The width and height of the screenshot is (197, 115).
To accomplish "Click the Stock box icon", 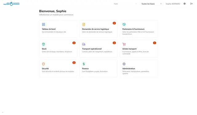I will coord(43,44).
